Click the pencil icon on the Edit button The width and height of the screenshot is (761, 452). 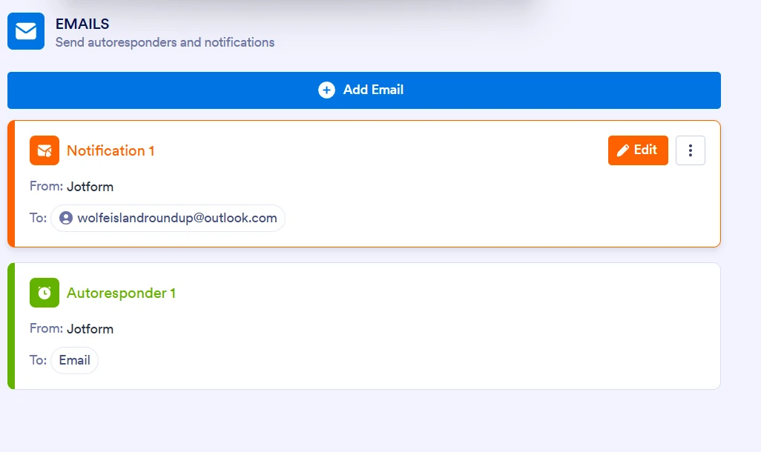point(625,150)
